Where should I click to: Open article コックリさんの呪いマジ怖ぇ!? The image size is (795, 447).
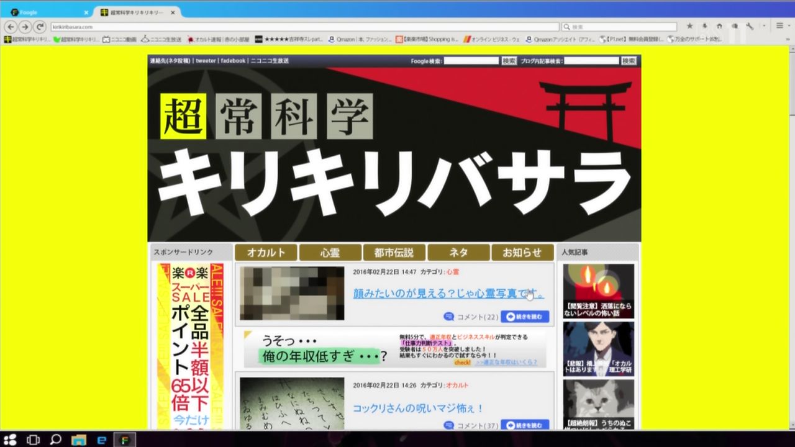pos(418,409)
